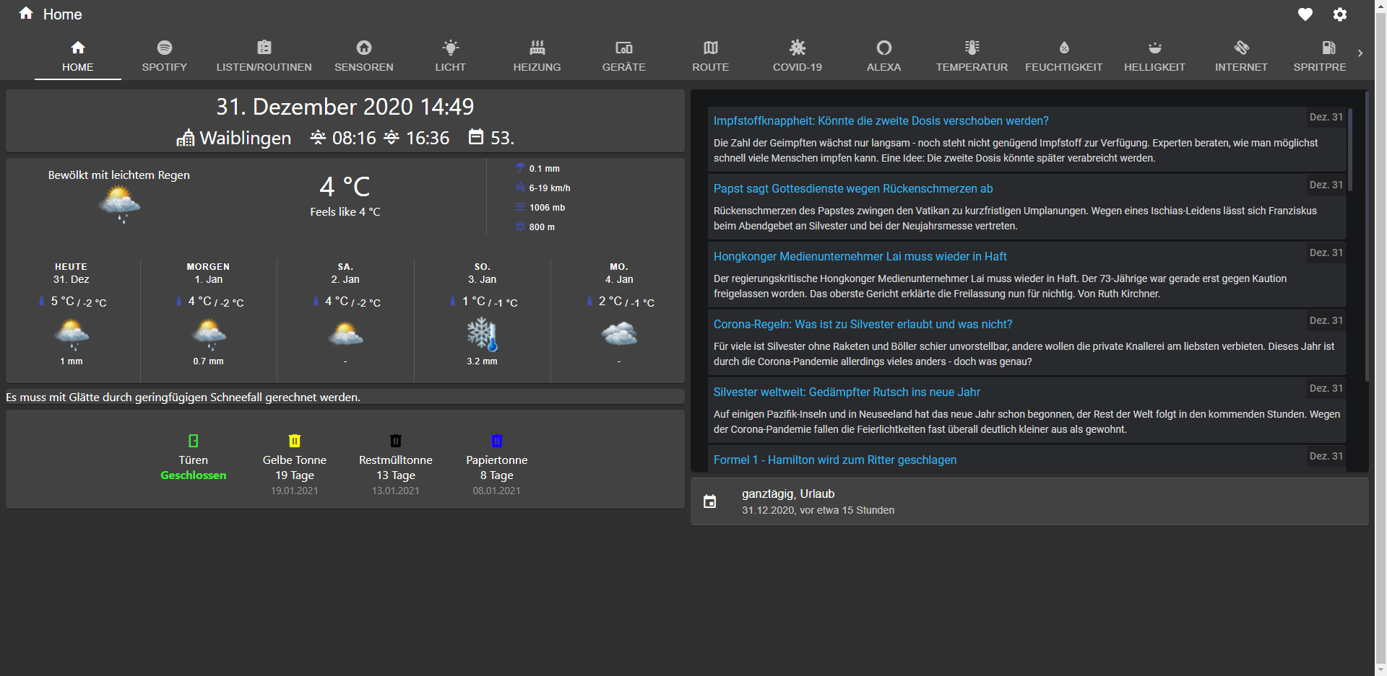Click the 13.01.2021 Restmülltonne date
Screen dimensions: 1387x676
pyautogui.click(x=396, y=491)
